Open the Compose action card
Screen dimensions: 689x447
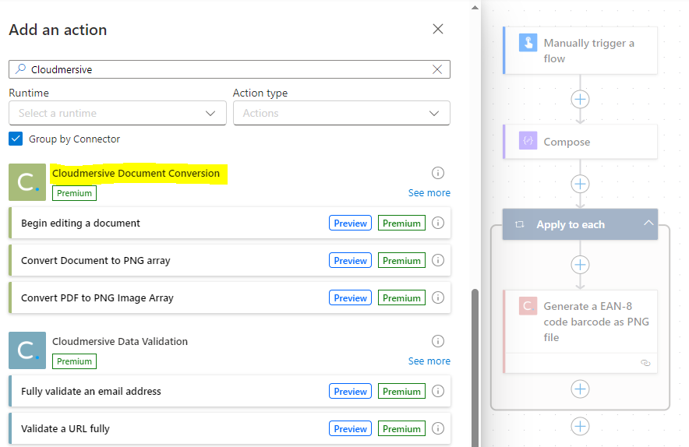pyautogui.click(x=580, y=142)
